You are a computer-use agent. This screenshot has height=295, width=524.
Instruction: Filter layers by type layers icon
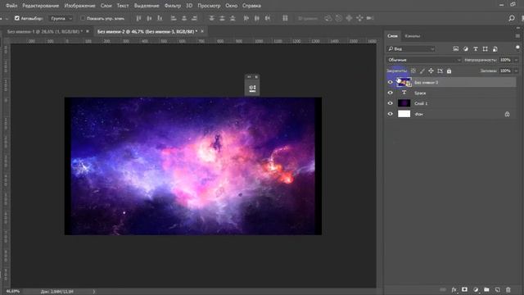[475, 49]
